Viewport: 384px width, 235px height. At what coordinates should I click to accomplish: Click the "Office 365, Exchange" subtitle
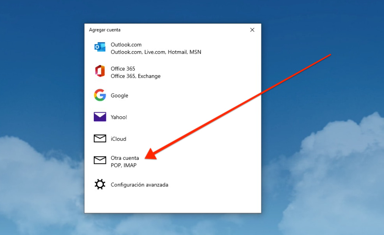[x=135, y=76]
